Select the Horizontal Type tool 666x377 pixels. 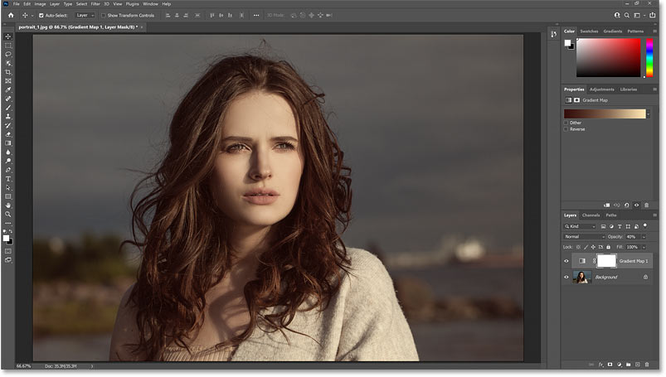click(8, 179)
